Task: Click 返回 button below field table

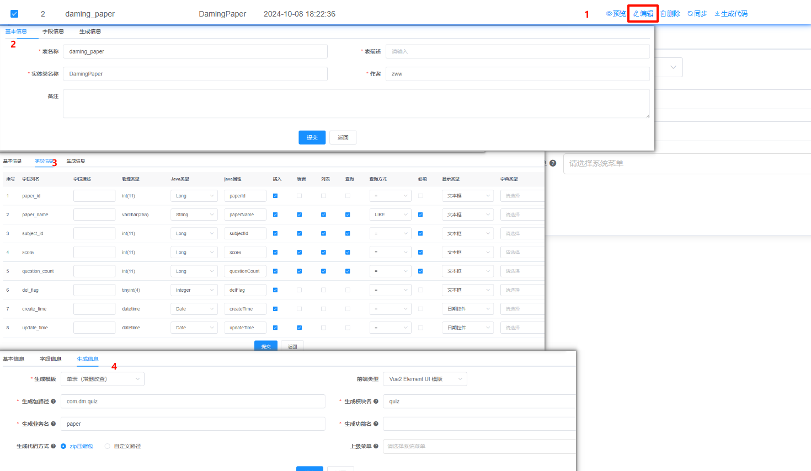Action: (x=292, y=346)
